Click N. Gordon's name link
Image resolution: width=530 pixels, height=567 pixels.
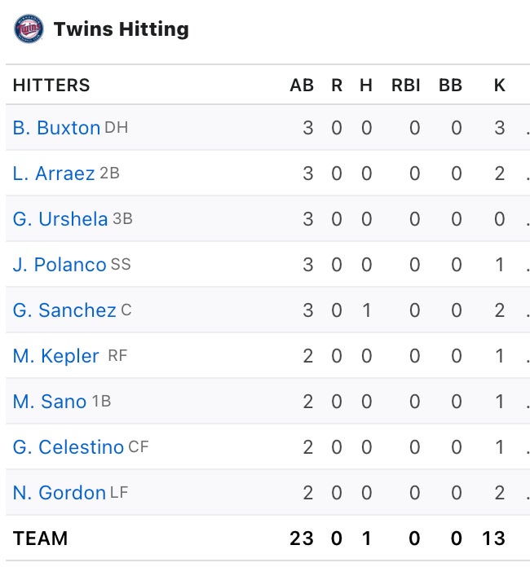[x=60, y=493]
